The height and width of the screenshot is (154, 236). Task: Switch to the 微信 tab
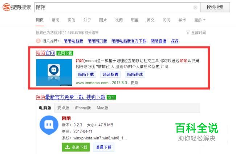[x=71, y=20]
